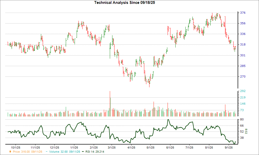Click the 2/1/26 date label

[94, 148]
